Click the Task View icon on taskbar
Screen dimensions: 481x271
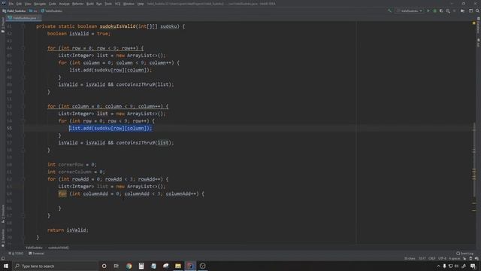tap(116, 266)
